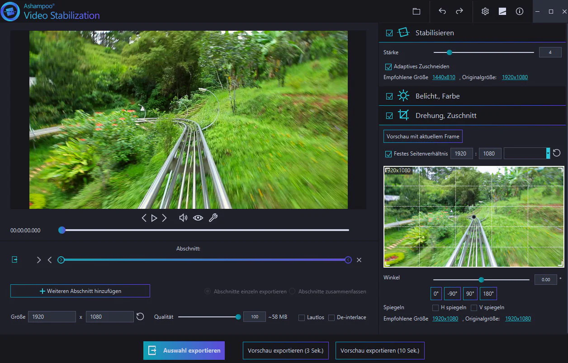Click Auswahl exportieren button
The image size is (568, 363).
[x=184, y=350]
